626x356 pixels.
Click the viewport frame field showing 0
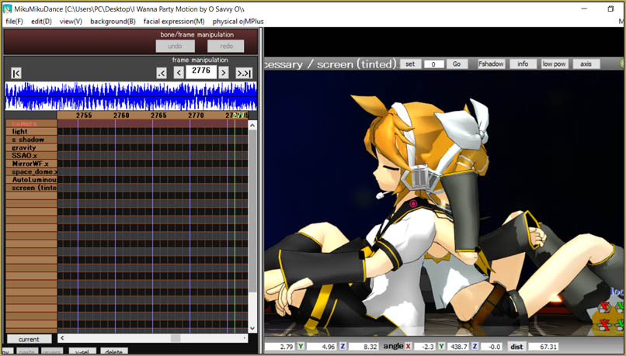(433, 64)
